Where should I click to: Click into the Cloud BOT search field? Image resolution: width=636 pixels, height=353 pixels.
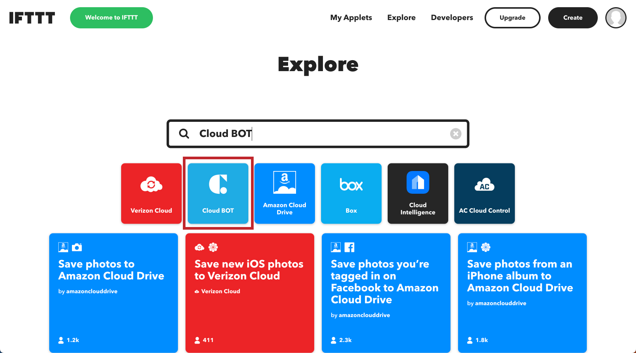click(318, 134)
